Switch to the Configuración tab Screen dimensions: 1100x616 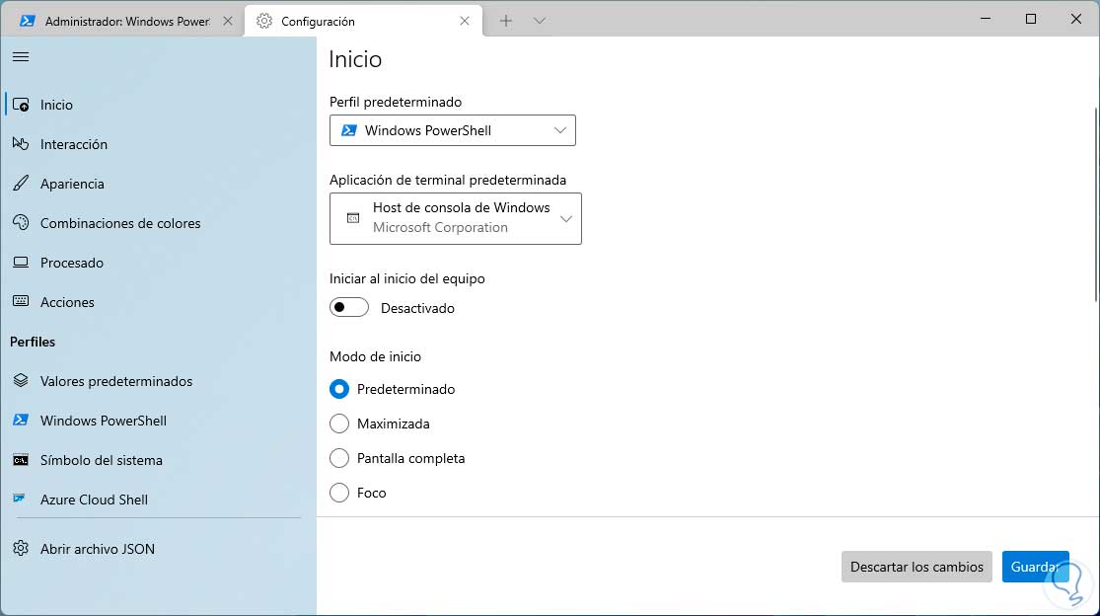click(x=363, y=21)
